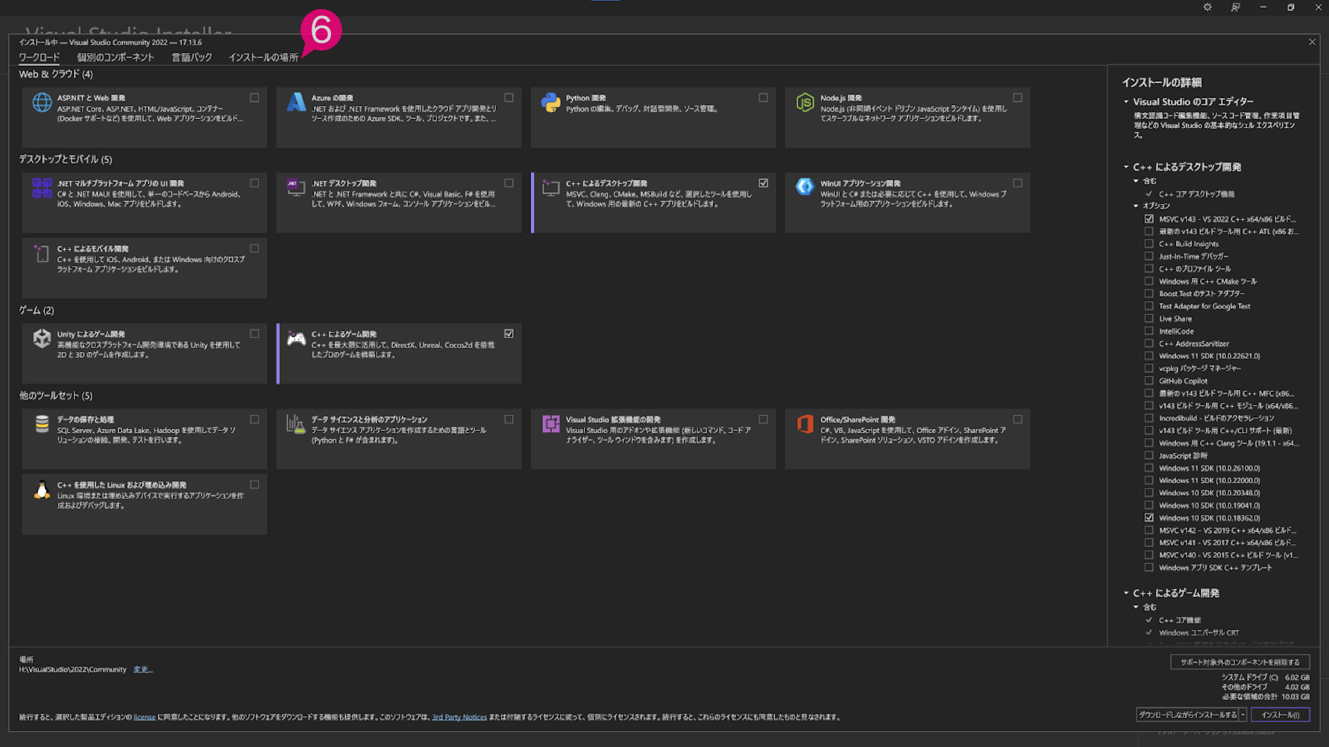Collapse 含む under C++ によるデスクトップ開発
Image resolution: width=1329 pixels, height=747 pixels.
(x=1136, y=181)
